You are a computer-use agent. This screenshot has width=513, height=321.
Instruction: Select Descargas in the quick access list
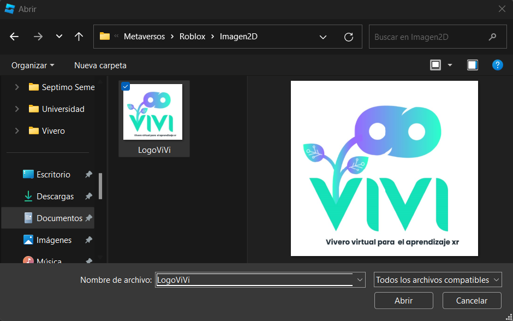55,197
